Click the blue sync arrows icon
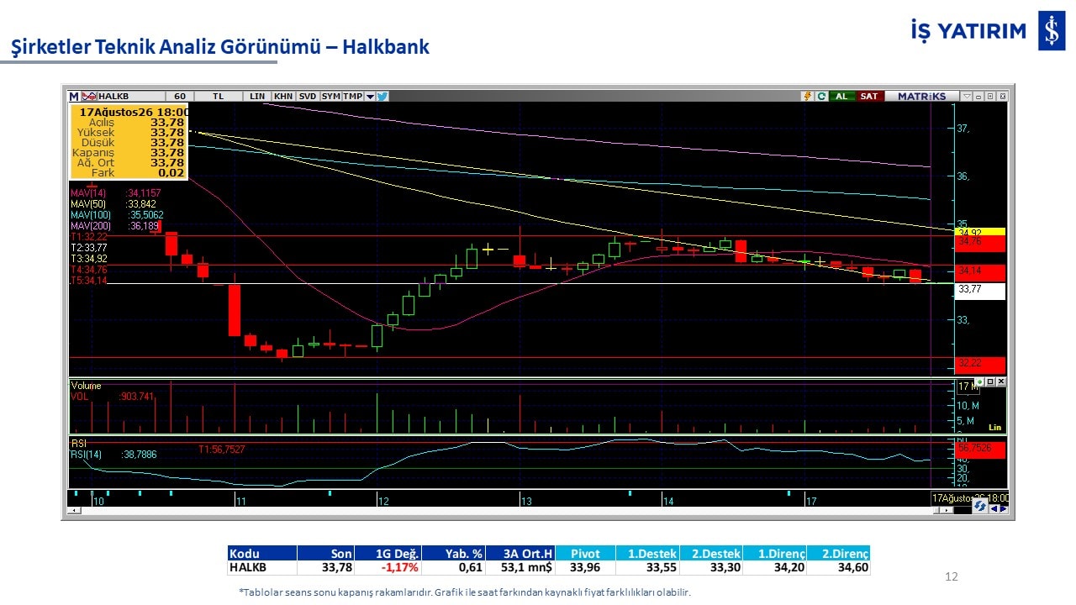 pyautogui.click(x=979, y=506)
